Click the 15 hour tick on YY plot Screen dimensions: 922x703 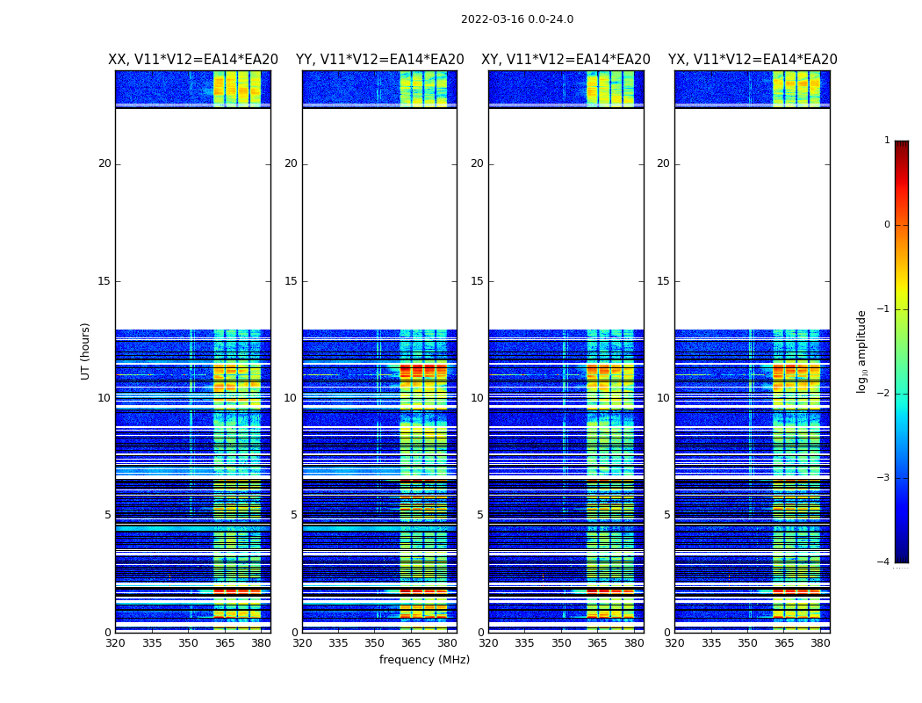click(x=291, y=281)
